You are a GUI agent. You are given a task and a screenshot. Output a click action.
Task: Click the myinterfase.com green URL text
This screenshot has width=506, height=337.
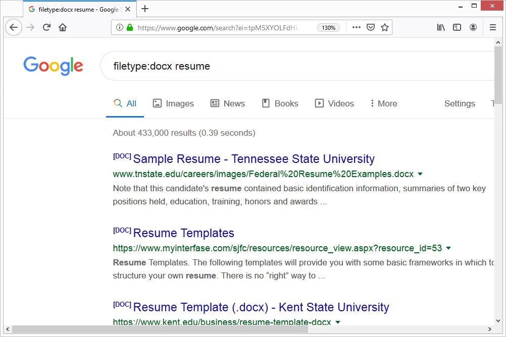[278, 248]
